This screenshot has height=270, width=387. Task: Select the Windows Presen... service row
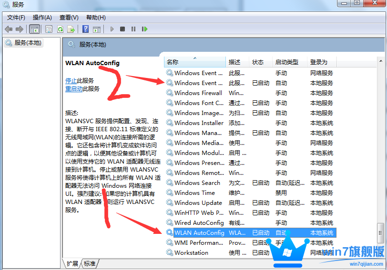coord(251,163)
